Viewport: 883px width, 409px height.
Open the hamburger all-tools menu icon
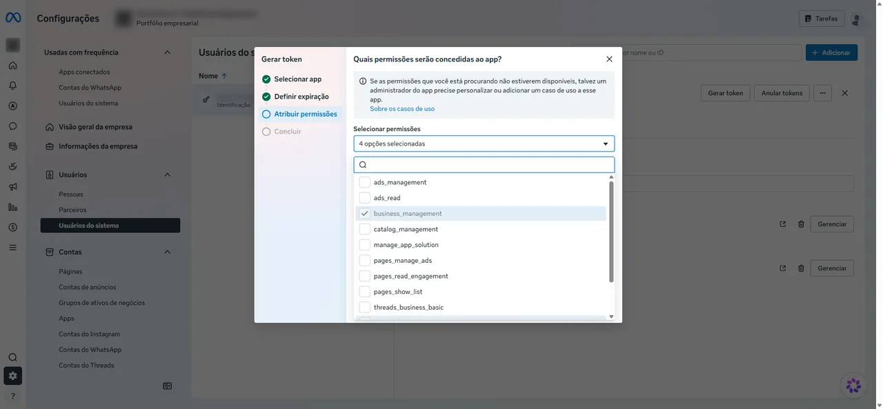pyautogui.click(x=12, y=247)
